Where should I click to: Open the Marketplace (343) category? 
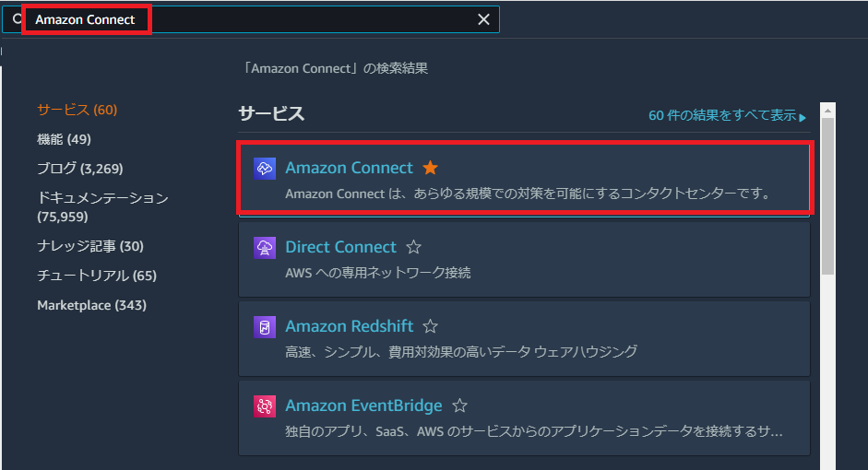tap(92, 305)
